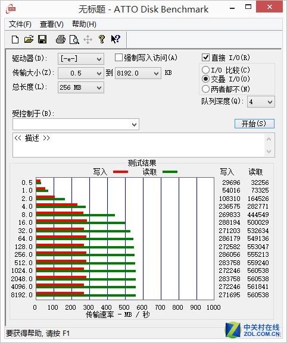Click read value 73325
Viewport: 287px width, 343px height.
[x=260, y=190]
